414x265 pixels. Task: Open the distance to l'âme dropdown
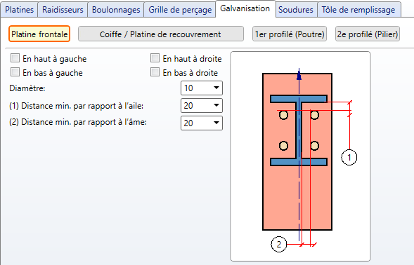point(202,123)
